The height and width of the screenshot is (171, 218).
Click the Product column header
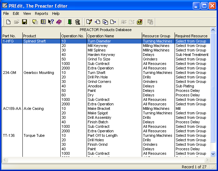[x=42, y=36]
